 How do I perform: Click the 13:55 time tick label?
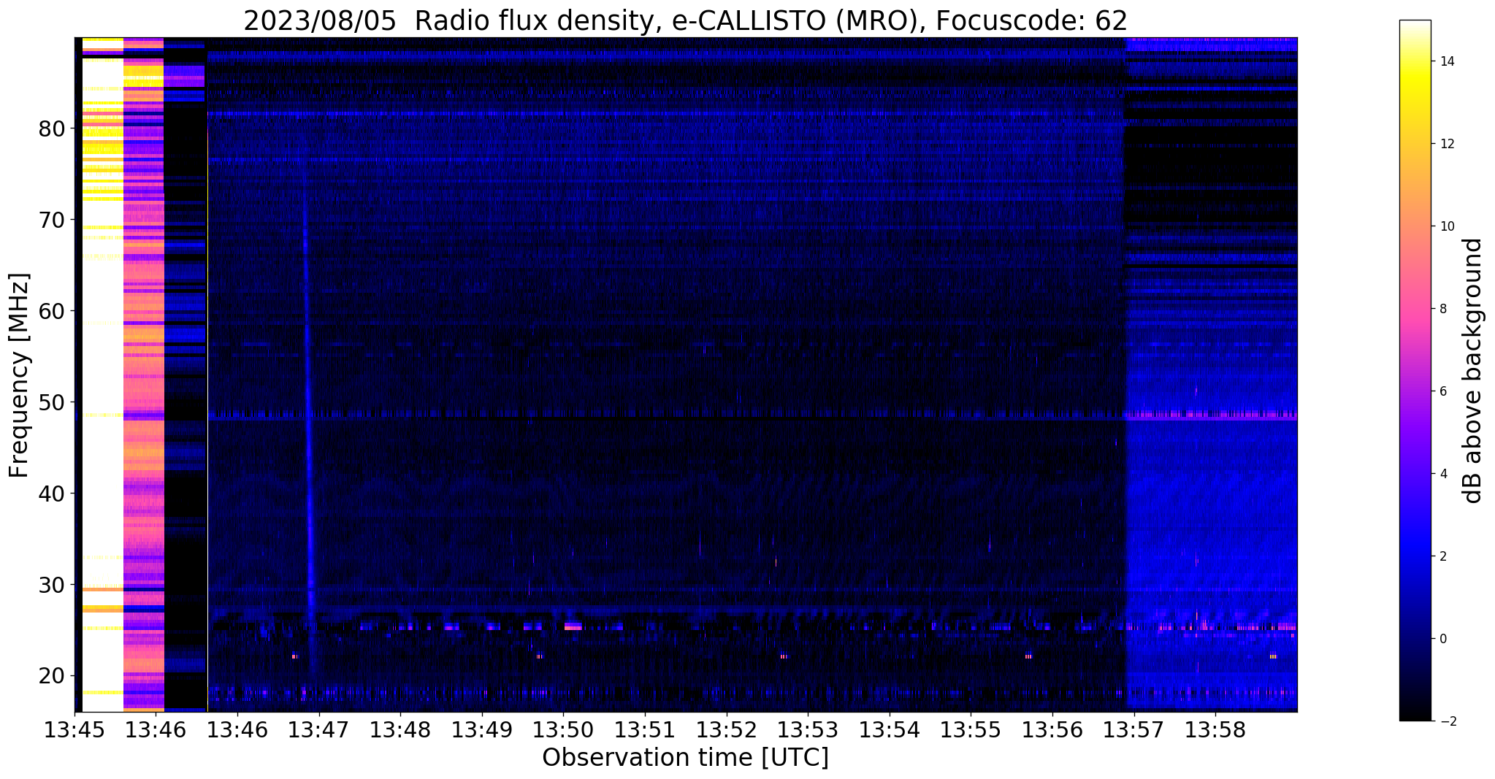pyautogui.click(x=971, y=729)
